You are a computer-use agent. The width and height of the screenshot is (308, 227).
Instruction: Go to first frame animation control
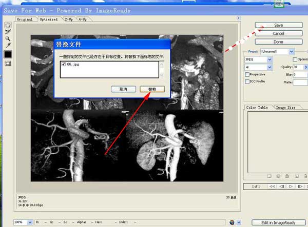tap(272, 187)
